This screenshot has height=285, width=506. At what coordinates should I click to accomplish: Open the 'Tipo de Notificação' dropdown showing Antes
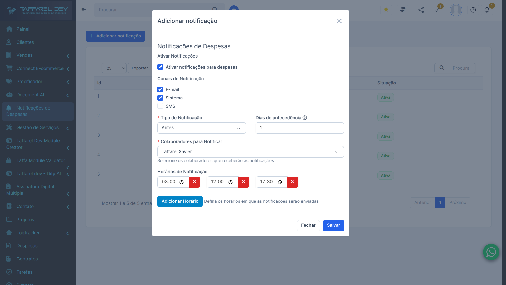coord(201,128)
